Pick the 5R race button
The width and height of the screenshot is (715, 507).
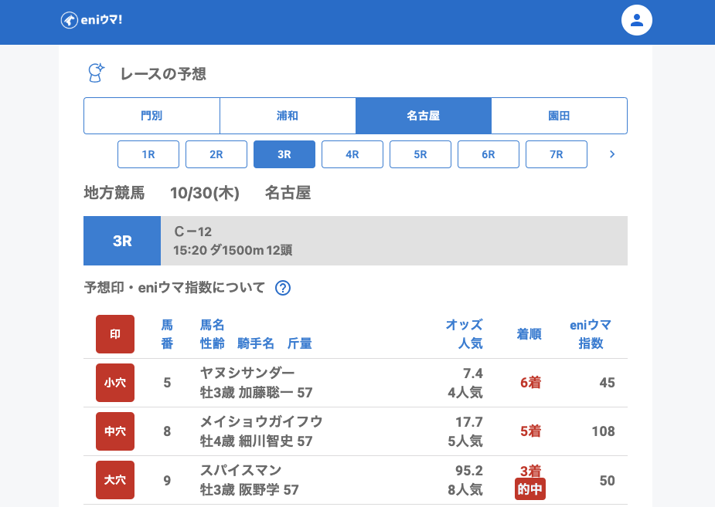tap(420, 154)
